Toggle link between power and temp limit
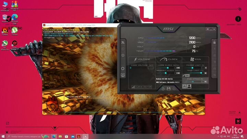Image resolution: width=247 pixels, height=139 pixels. pyautogui.click(x=186, y=76)
